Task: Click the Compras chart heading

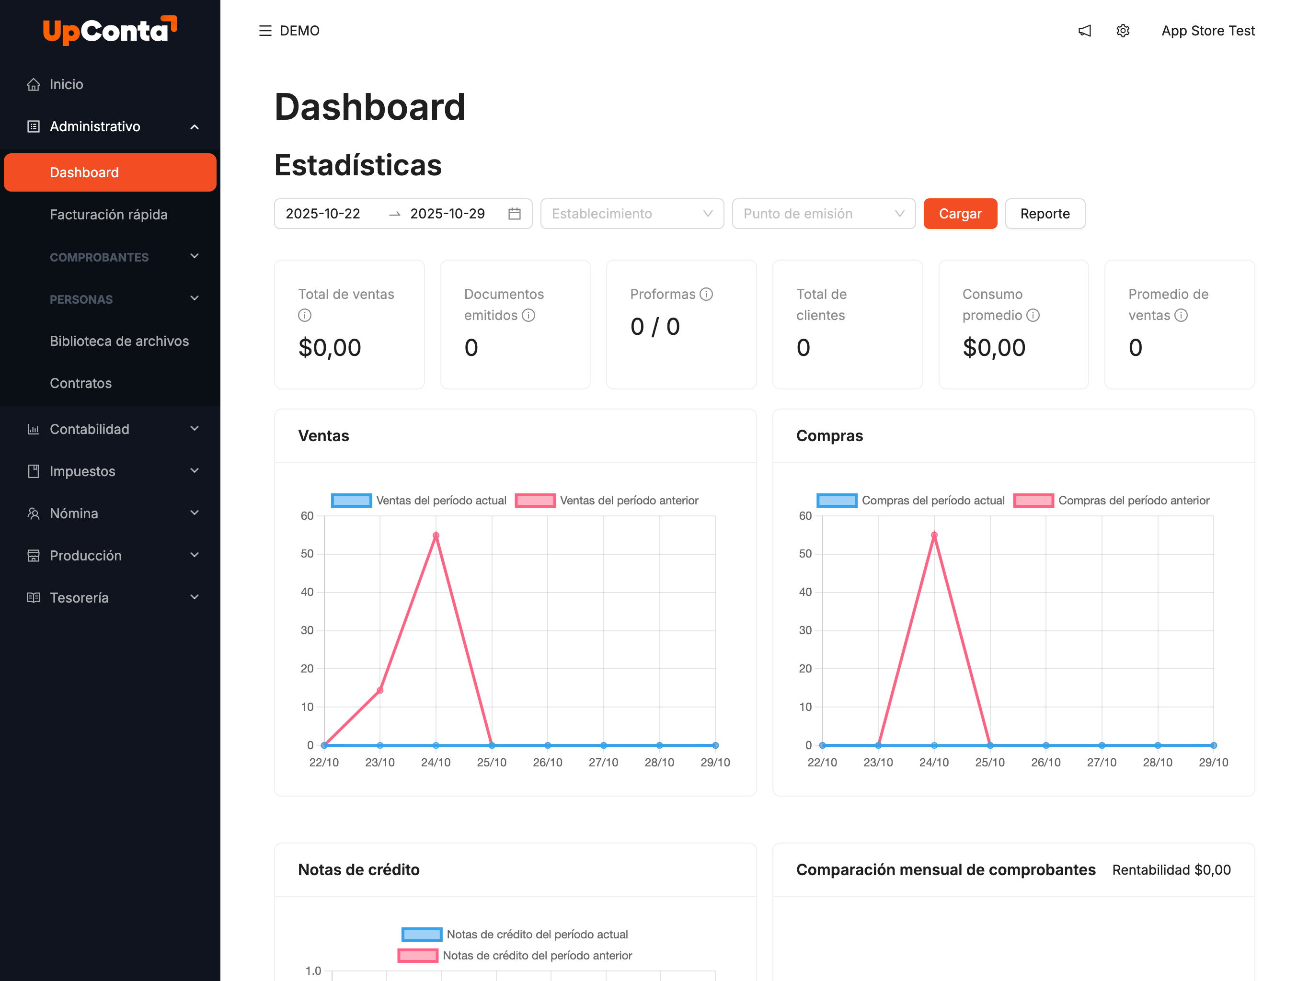Action: tap(830, 436)
